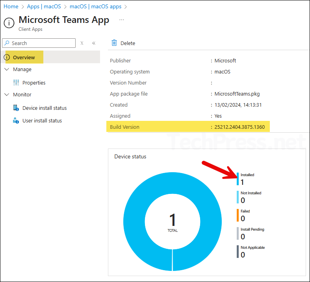Click the Not Applicable dark gray legend bar
This screenshot has width=310, height=282.
click(x=238, y=252)
